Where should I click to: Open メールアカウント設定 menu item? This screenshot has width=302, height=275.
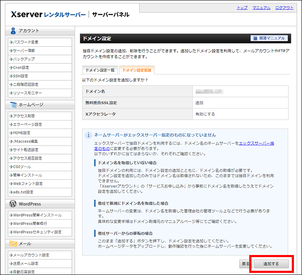pyautogui.click(x=40, y=255)
